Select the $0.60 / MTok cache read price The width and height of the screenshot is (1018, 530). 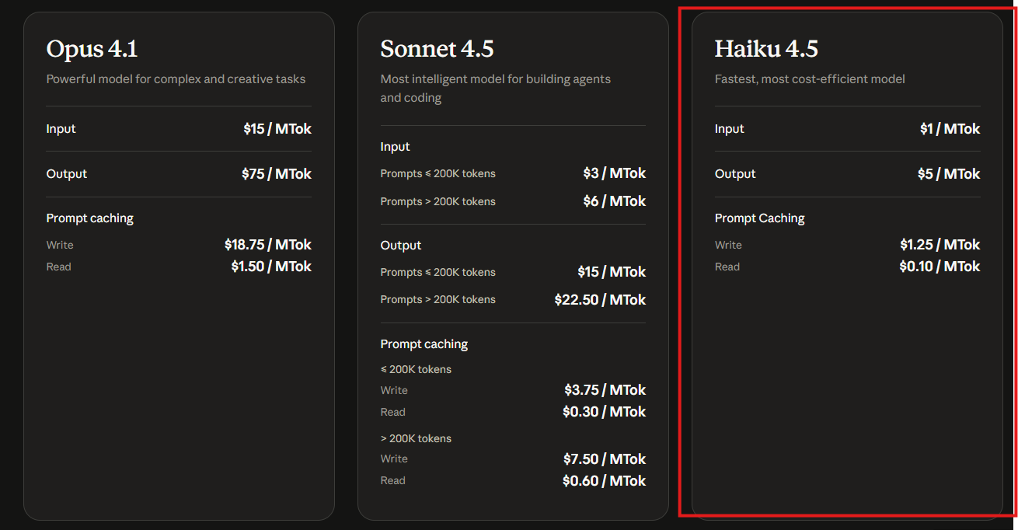(x=604, y=481)
